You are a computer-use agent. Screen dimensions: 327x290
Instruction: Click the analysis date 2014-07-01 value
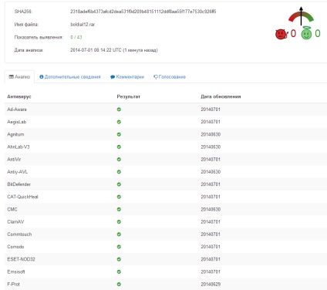(x=114, y=50)
